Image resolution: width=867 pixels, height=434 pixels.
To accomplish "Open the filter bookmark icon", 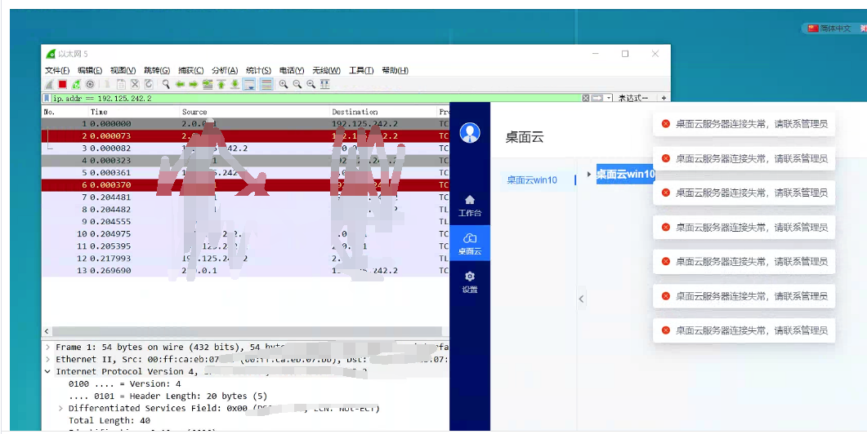I will click(x=47, y=98).
